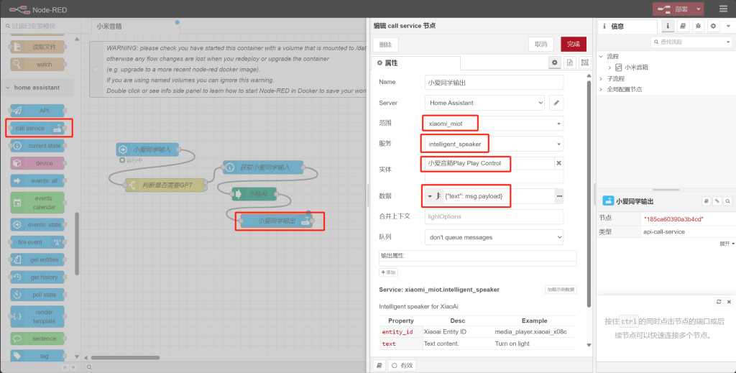Open the deploy options dropdown arrow
Viewport: 736px width, 373px height.
point(698,9)
